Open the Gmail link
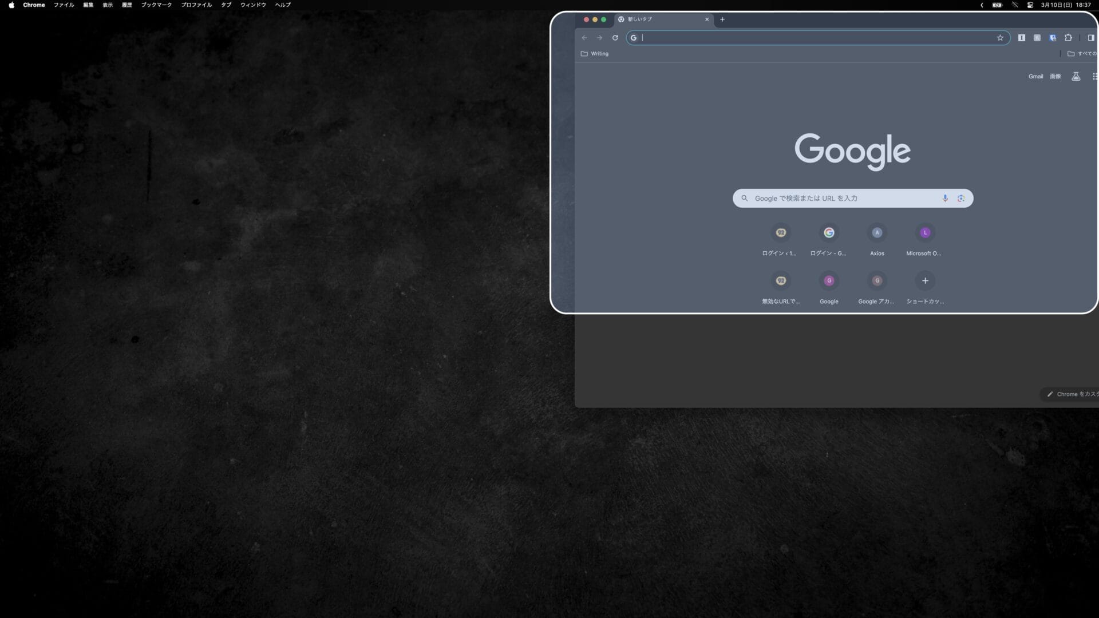Screen dimensions: 1099x618 coord(1035,77)
